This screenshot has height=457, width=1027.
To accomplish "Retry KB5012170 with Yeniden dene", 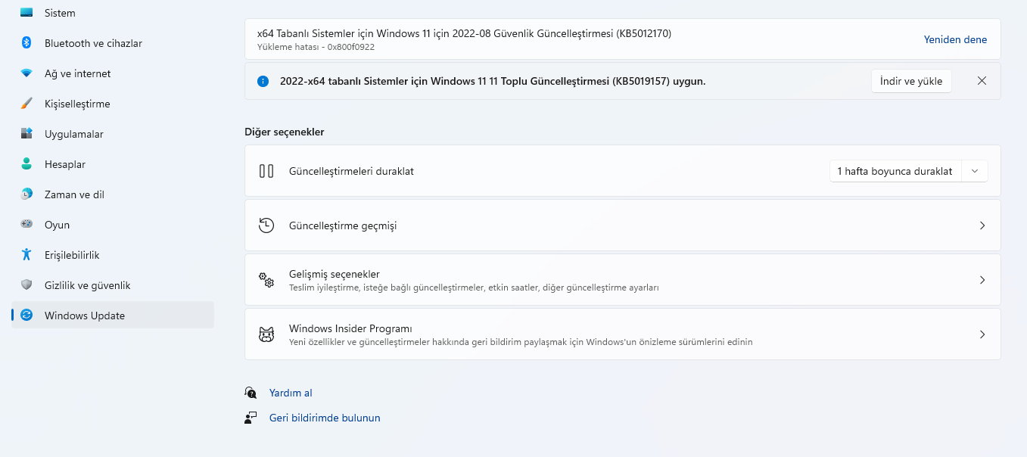I will [955, 39].
